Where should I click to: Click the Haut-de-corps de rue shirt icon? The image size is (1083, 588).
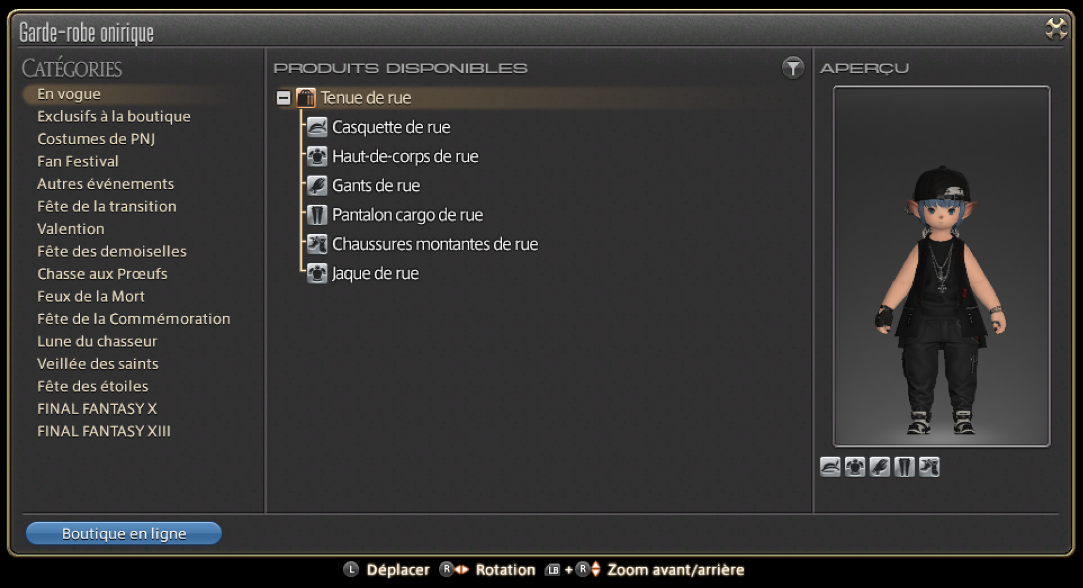(x=317, y=156)
